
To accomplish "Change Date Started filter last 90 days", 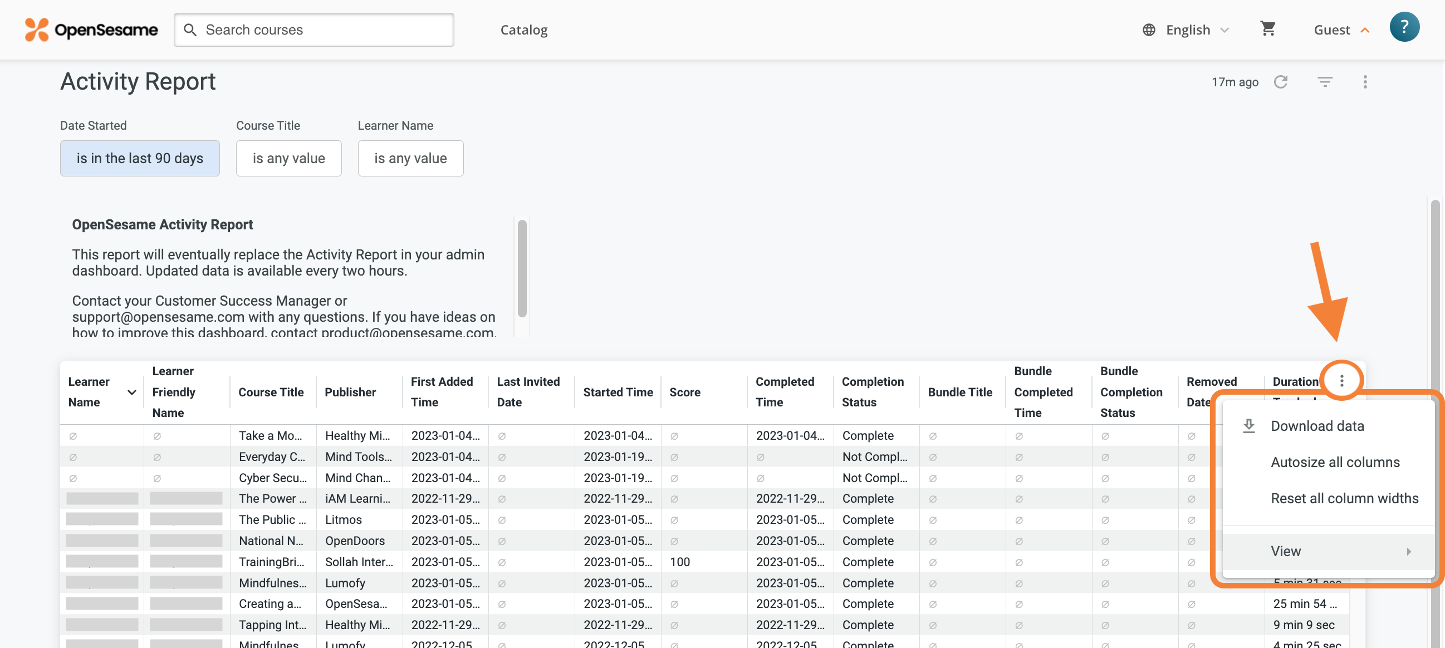I will [140, 158].
